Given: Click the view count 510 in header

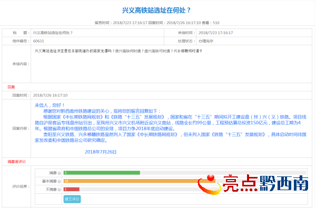Looking at the screenshot, I should click(216, 23).
